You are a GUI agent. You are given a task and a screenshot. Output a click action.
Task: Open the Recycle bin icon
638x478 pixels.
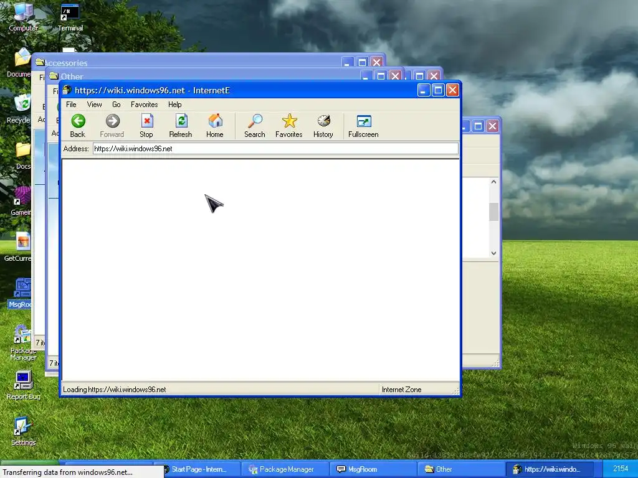pyautogui.click(x=19, y=109)
